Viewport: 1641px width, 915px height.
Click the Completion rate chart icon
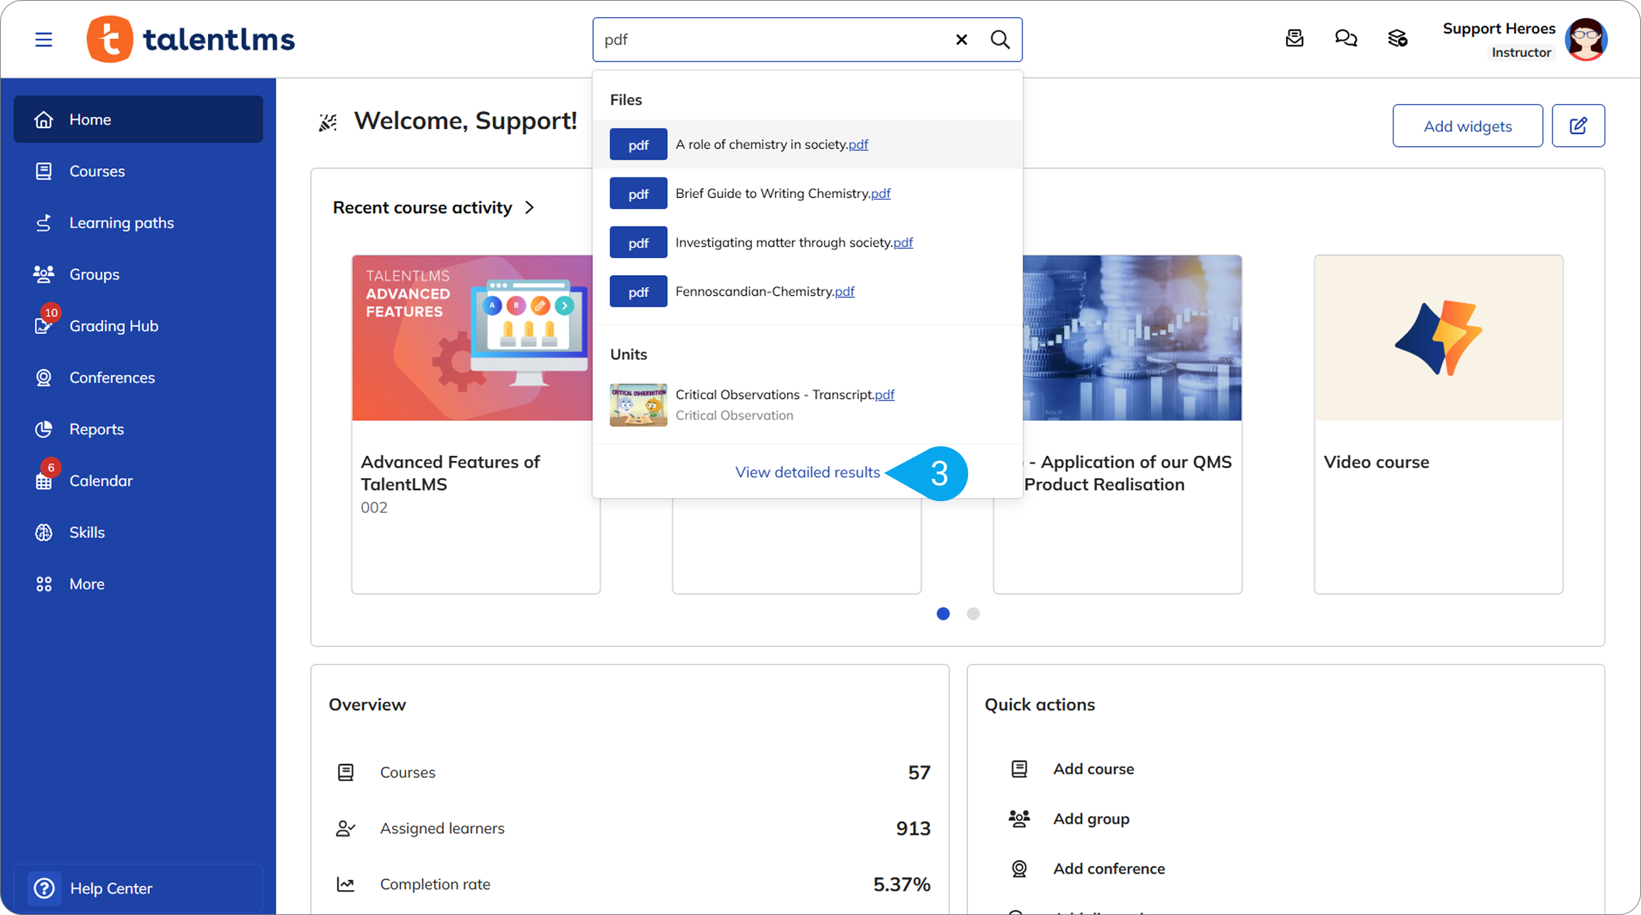click(x=346, y=884)
